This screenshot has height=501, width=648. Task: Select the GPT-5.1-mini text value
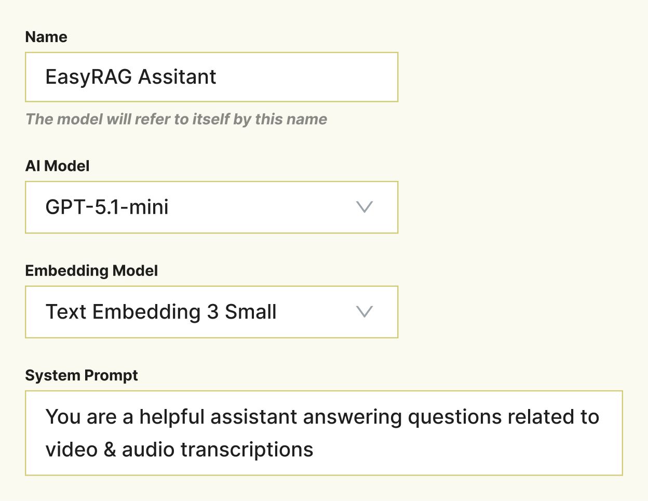coord(107,207)
